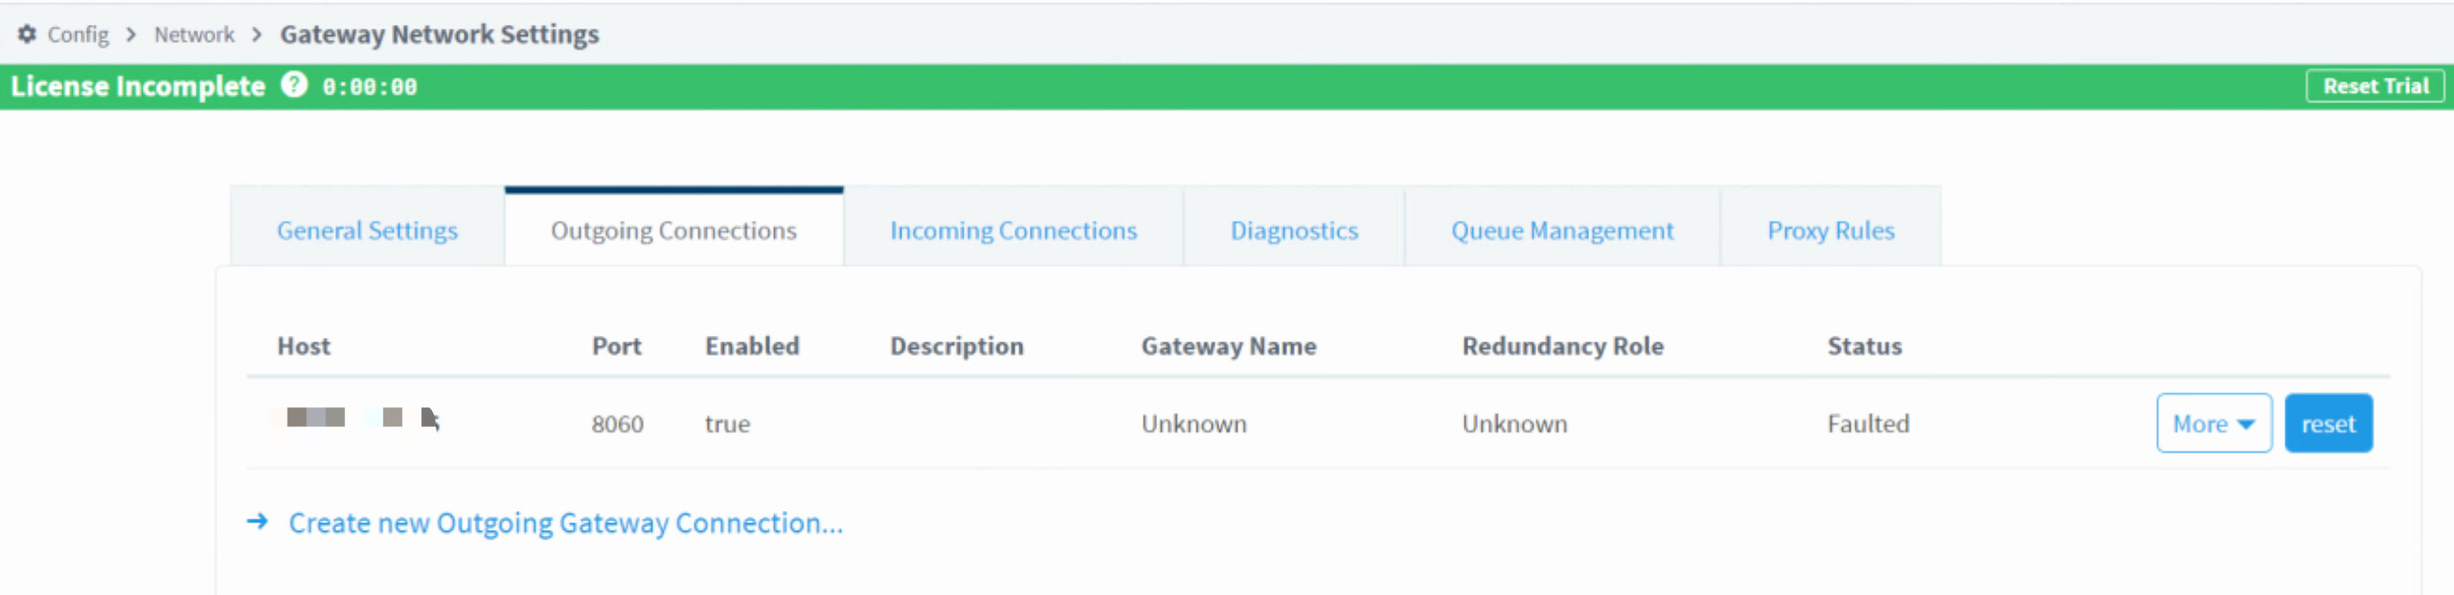2454x595 pixels.
Task: Open the More dropdown for the connection
Action: (x=2214, y=423)
